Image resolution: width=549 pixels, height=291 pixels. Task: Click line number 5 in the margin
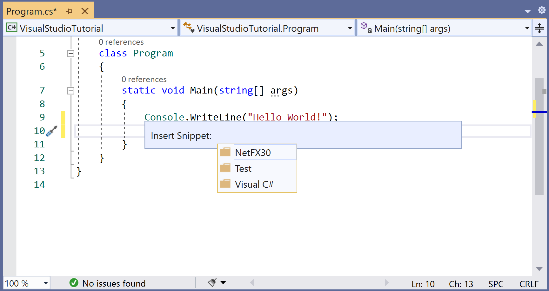[42, 53]
